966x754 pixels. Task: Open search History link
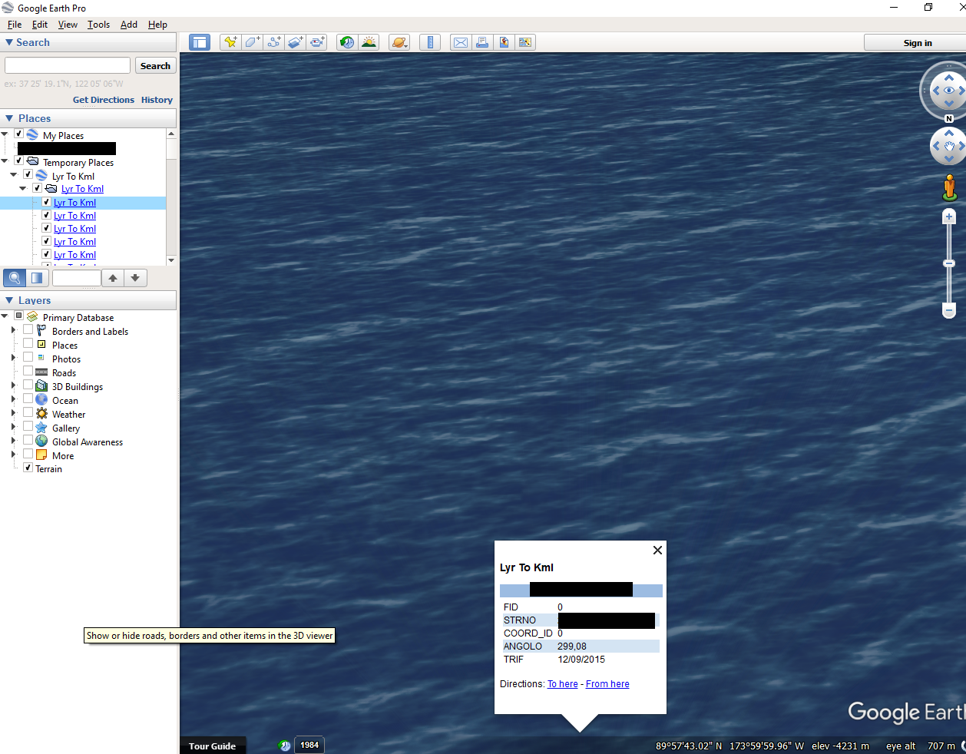tap(157, 100)
